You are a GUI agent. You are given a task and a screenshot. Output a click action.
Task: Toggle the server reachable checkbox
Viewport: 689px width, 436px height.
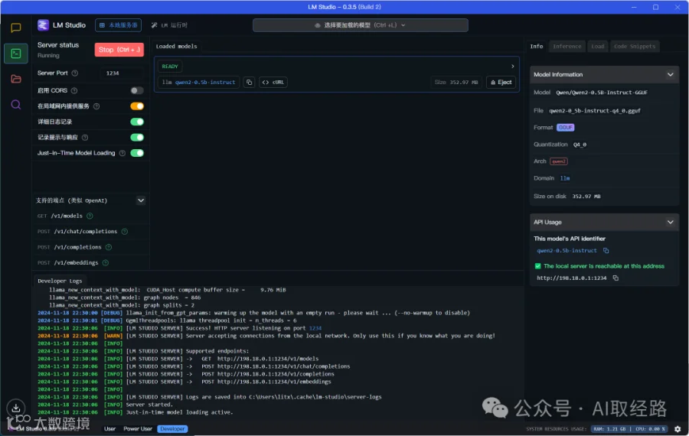[x=538, y=266]
